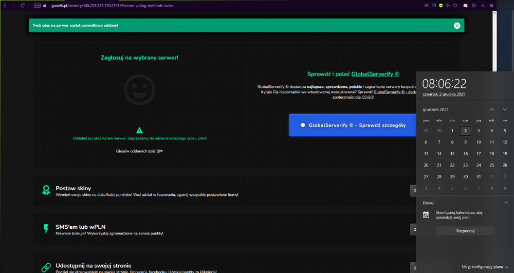The width and height of the screenshot is (514, 273).
Task: Click the smiley face icon under voting heading
Action: [139, 90]
